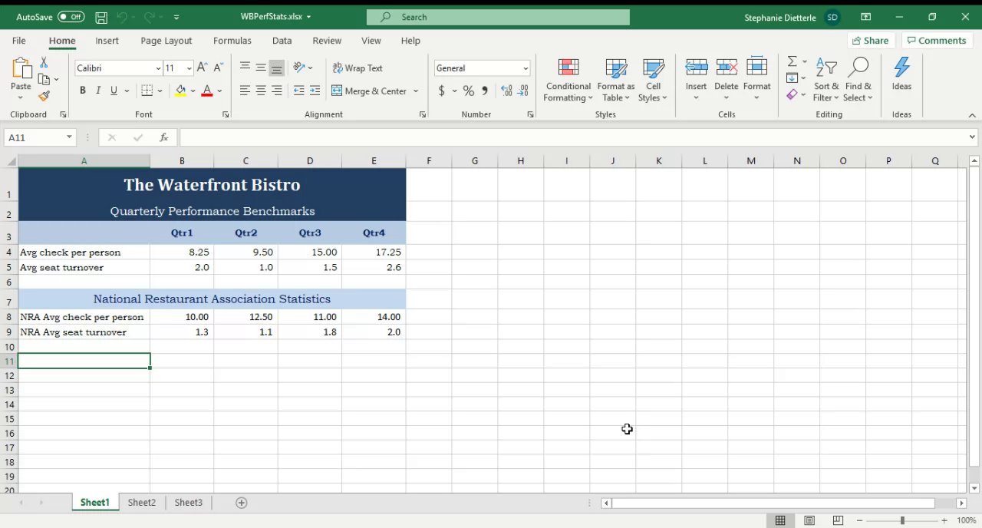Toggle Align Right
Viewport: 982px width, 528px height.
coord(276,91)
